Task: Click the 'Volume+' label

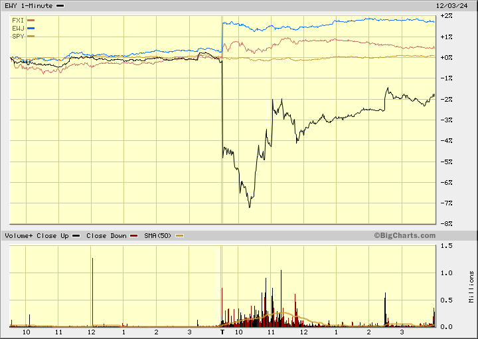Action: pyautogui.click(x=19, y=236)
